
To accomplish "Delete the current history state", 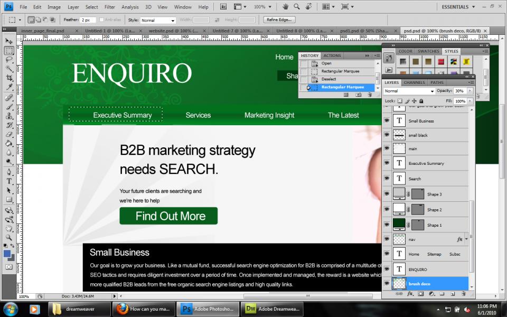I will [x=370, y=95].
